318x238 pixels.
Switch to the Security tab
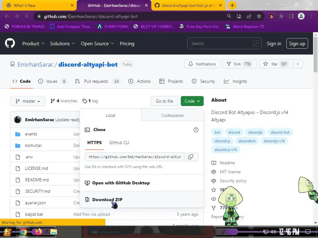[203, 81]
